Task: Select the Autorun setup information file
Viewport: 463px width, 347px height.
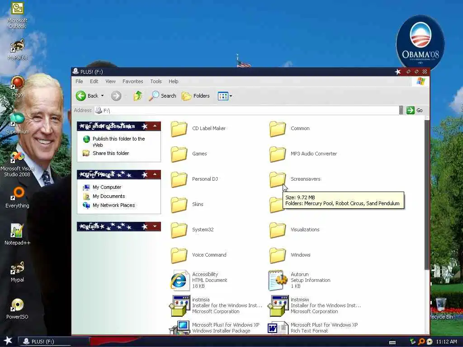Action: click(299, 280)
